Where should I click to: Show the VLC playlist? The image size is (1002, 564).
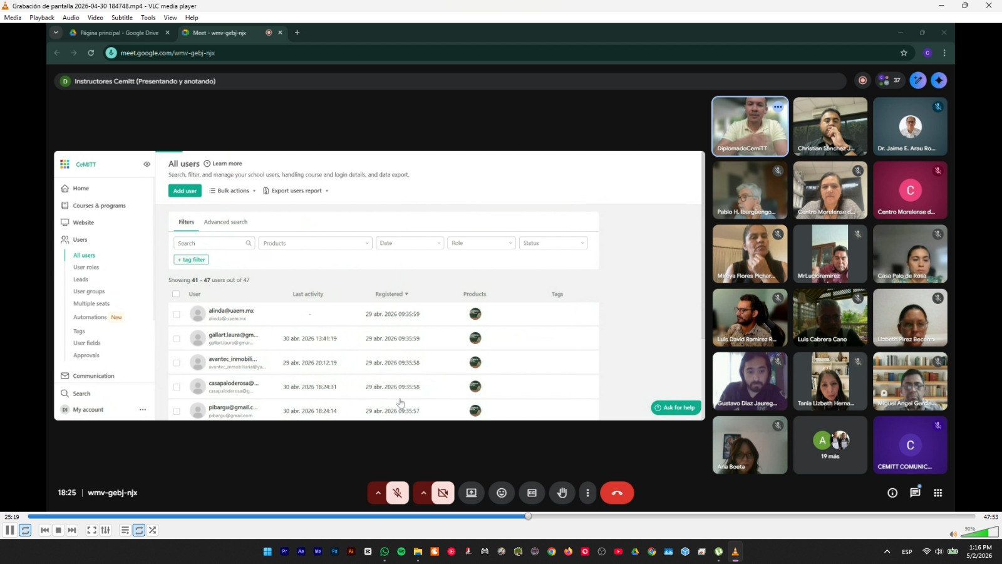(125, 530)
